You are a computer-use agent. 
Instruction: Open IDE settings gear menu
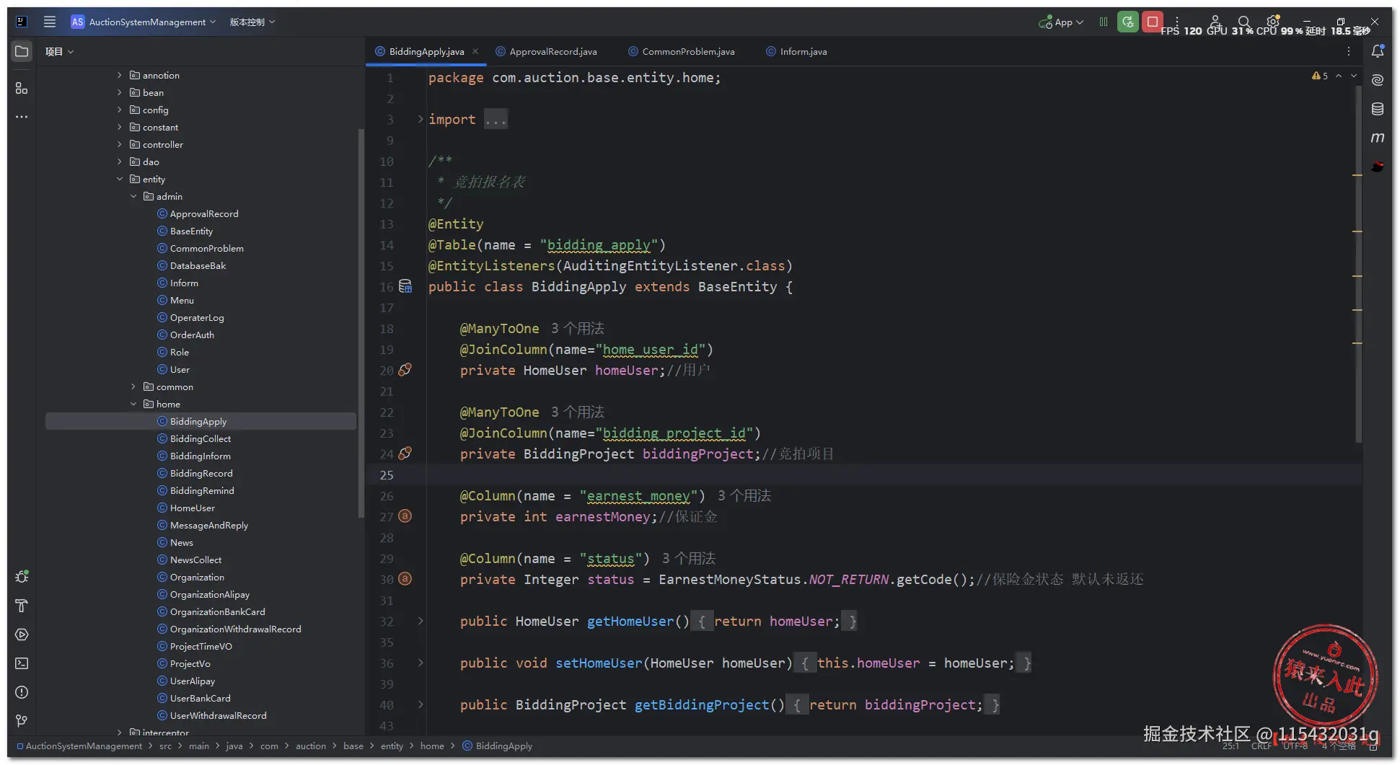1273,22
